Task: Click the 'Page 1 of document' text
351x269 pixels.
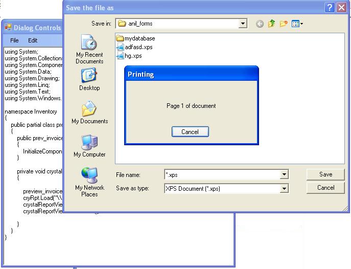Action: [191, 106]
